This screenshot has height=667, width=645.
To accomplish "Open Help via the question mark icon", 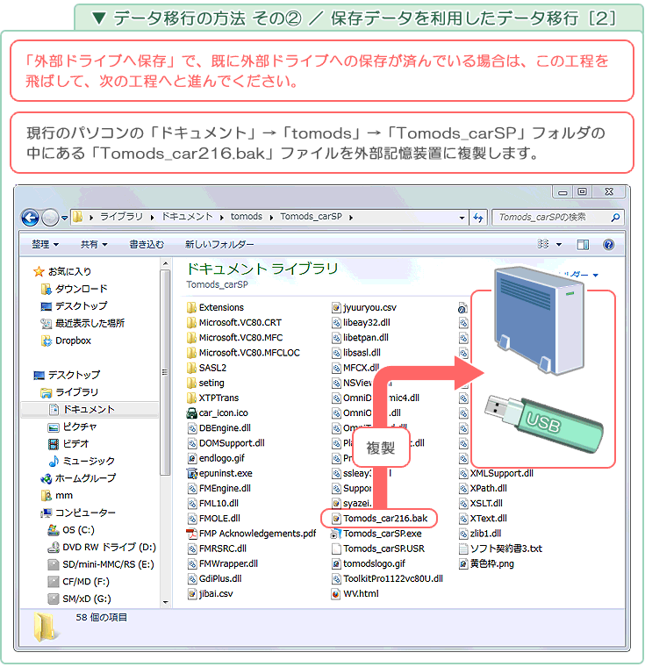I will point(609,245).
